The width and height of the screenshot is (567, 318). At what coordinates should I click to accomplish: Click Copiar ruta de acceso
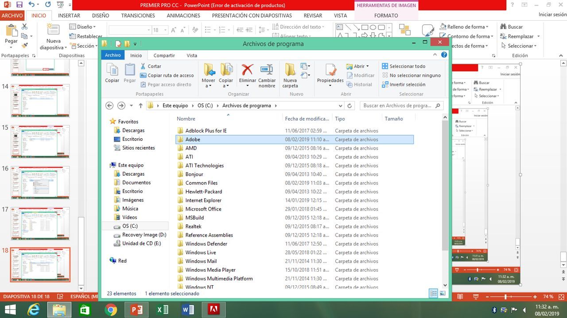(x=167, y=76)
